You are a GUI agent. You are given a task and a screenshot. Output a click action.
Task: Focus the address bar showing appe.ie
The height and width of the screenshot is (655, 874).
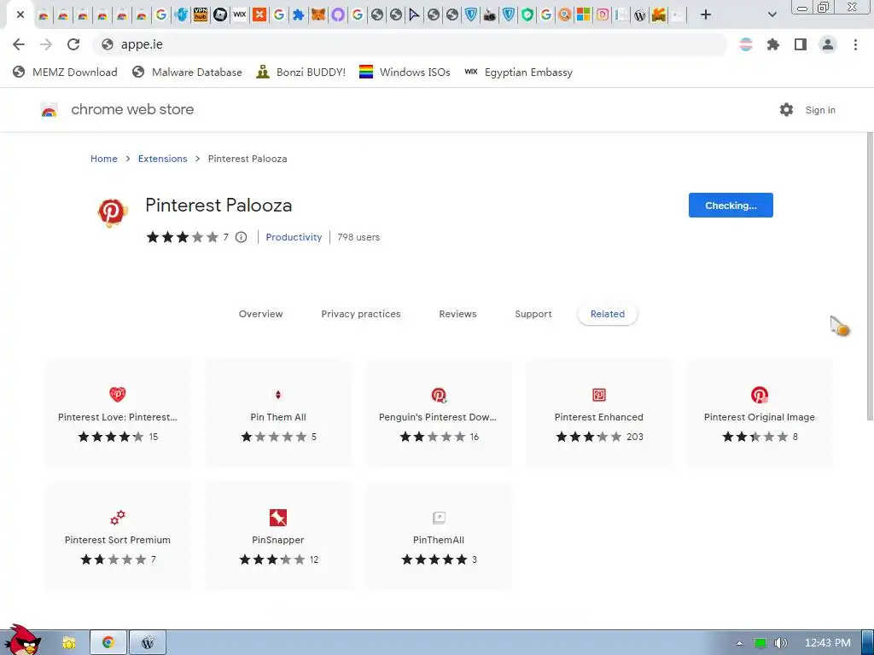410,44
